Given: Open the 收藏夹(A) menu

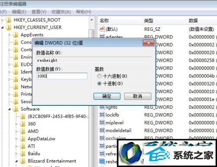Looking at the screenshot, I should (x=61, y=12).
